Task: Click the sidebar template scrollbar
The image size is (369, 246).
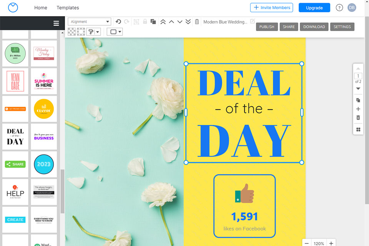Action: [62, 191]
